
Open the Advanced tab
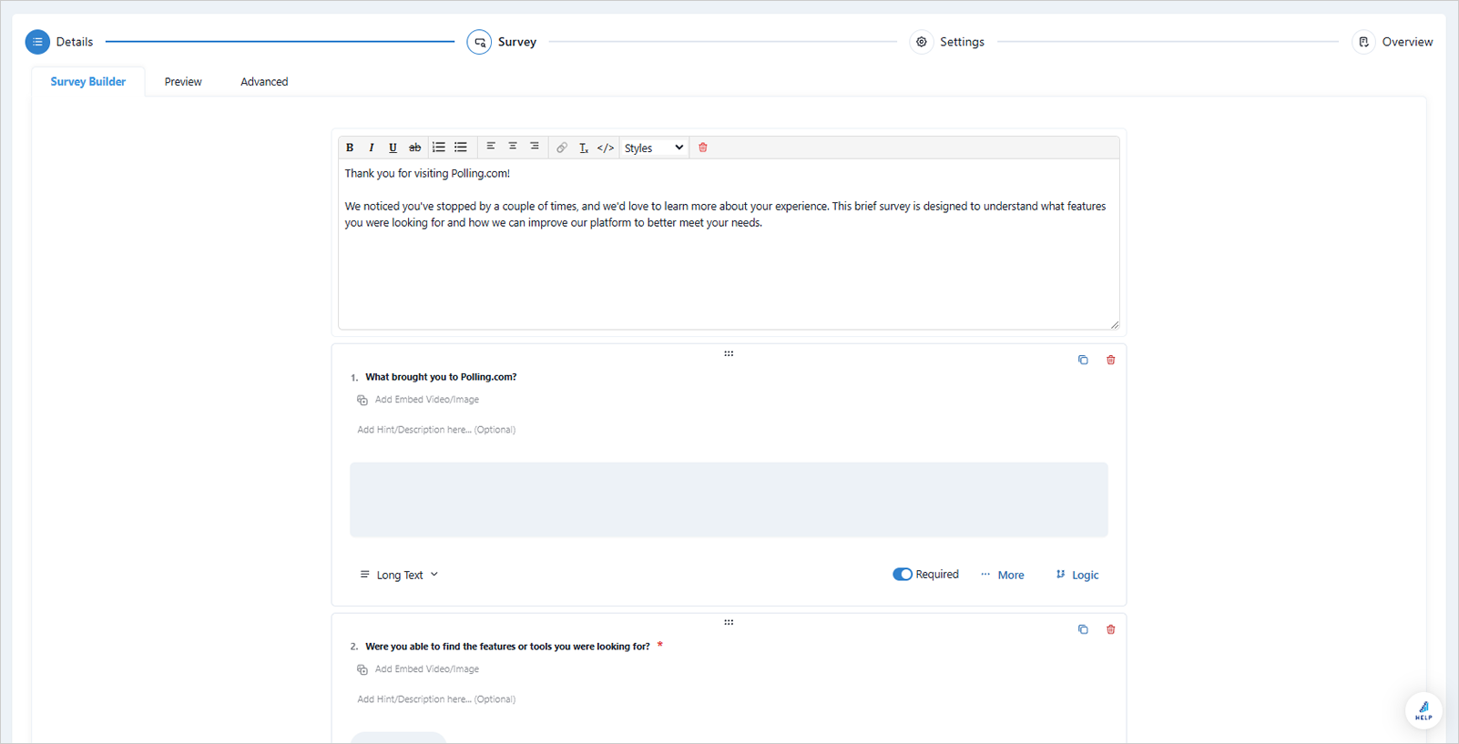pyautogui.click(x=264, y=82)
